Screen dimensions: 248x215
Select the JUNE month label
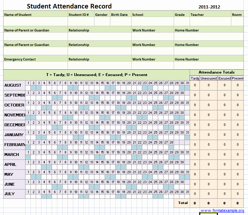(14, 184)
